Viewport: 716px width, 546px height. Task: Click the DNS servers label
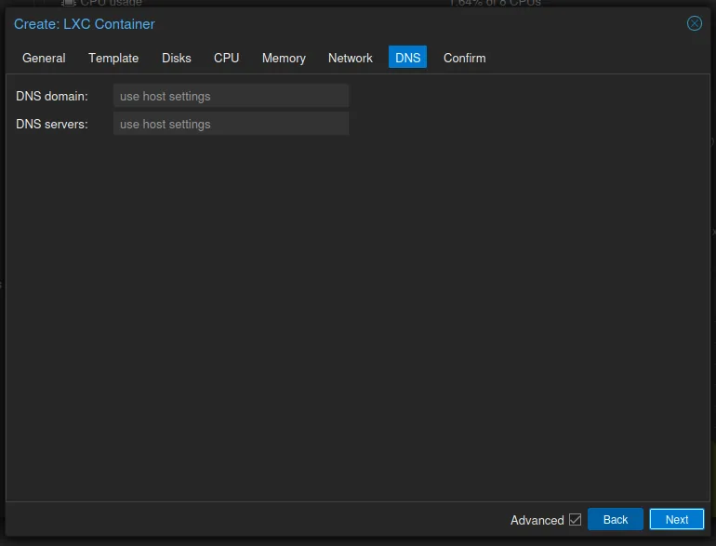51,125
